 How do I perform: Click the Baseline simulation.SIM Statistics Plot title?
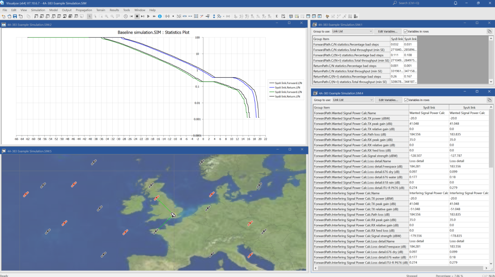[153, 32]
